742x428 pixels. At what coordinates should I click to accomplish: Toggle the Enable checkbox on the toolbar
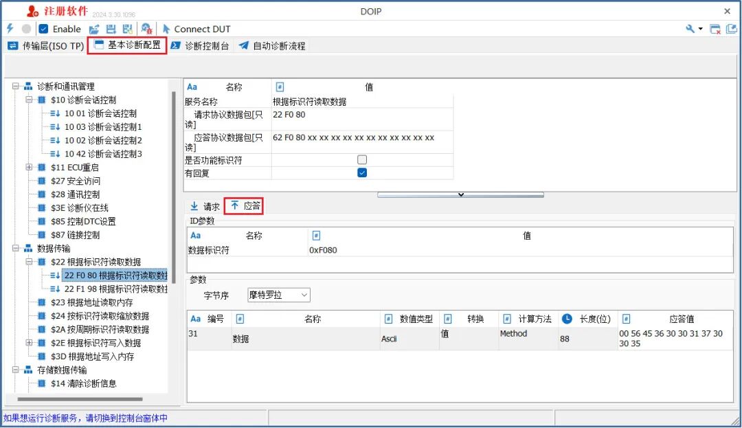point(44,29)
